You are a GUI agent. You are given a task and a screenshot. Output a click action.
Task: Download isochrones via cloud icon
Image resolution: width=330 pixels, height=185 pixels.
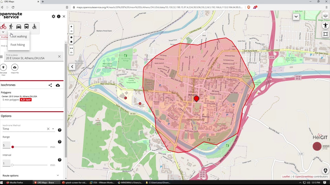tap(58, 85)
